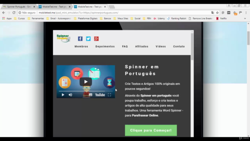Show more bookmarks with chevron overflow
This screenshot has width=250, height=141.
click(x=245, y=18)
